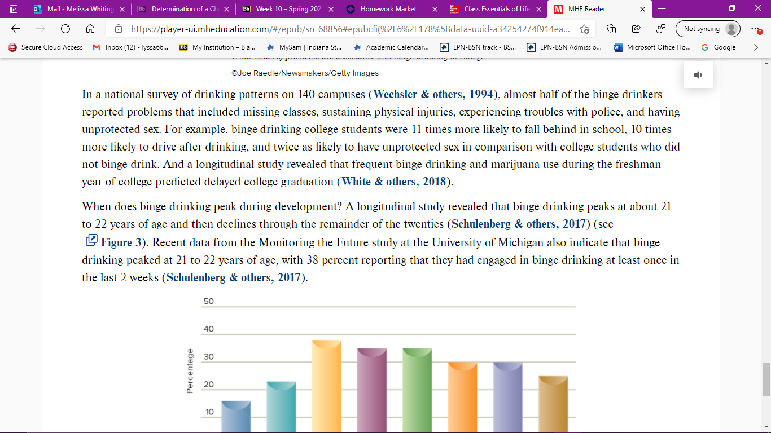Play audio with the speaker button
Viewport: 771px width, 433px height.
pyautogui.click(x=698, y=74)
